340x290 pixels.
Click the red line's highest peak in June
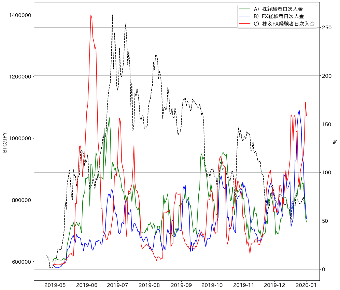pyautogui.click(x=91, y=15)
